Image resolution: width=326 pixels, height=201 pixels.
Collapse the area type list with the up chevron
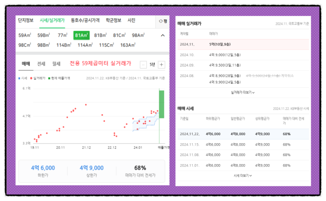(163, 35)
